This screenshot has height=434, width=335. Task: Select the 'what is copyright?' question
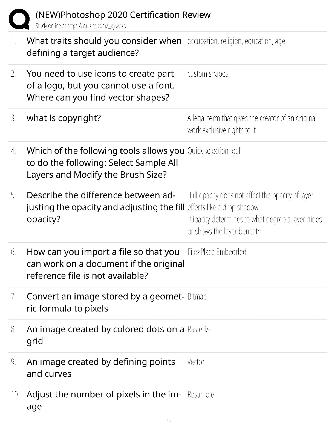(64, 118)
